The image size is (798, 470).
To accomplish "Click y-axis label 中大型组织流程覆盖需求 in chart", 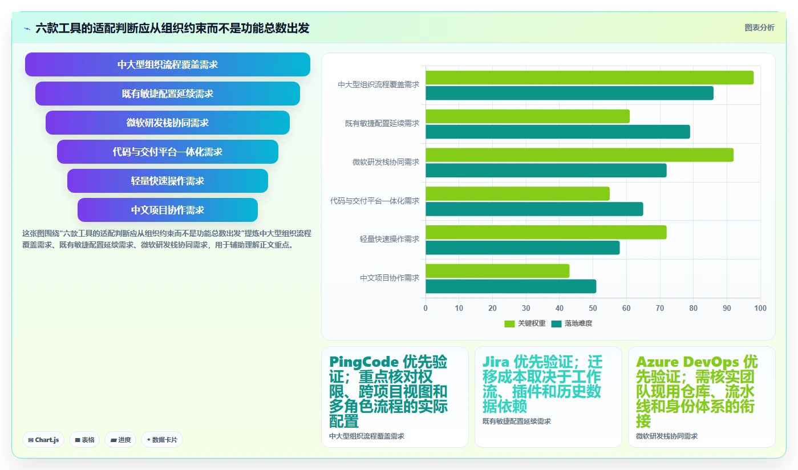I will click(378, 84).
